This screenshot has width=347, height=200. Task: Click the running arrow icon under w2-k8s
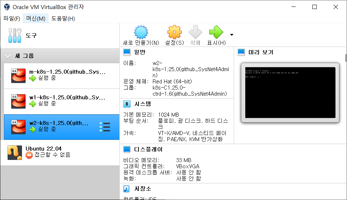(x=32, y=129)
